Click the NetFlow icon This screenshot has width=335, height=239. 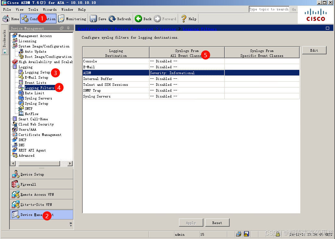[21, 114]
